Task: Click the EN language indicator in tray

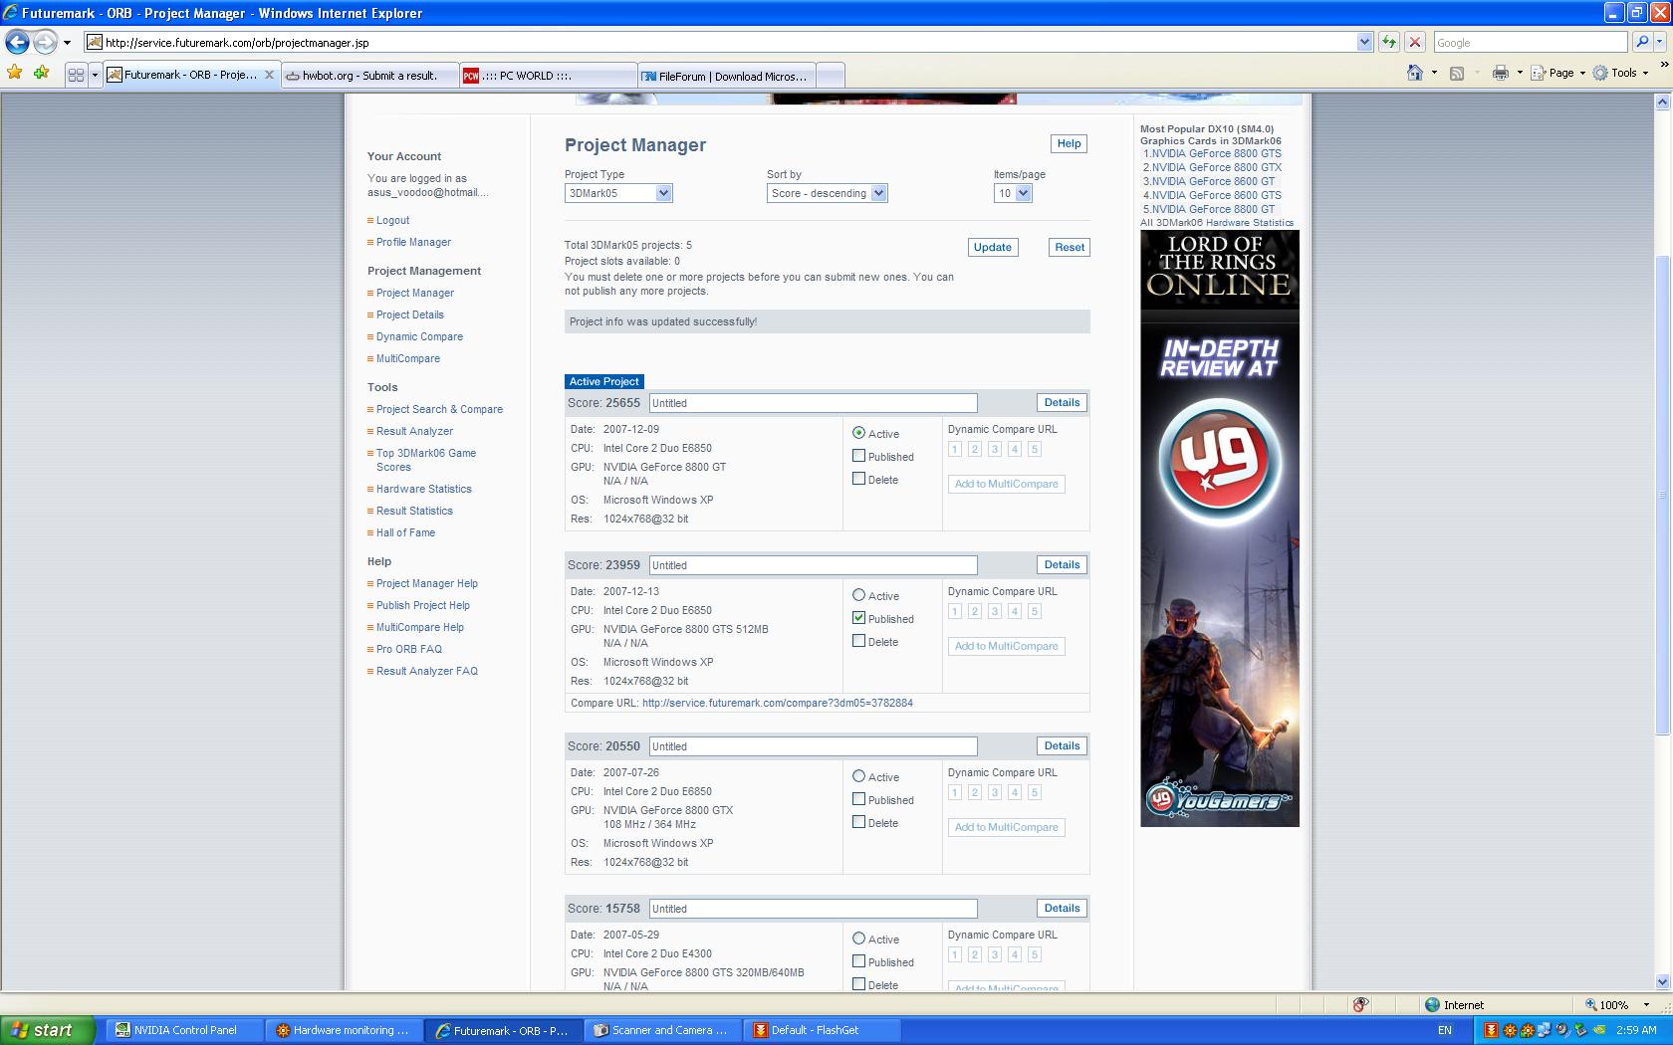Action: click(x=1445, y=1030)
